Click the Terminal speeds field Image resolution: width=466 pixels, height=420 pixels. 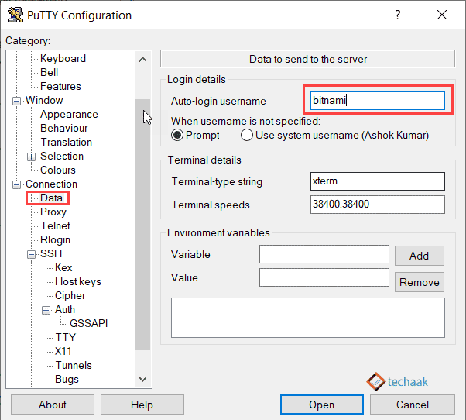pos(378,205)
